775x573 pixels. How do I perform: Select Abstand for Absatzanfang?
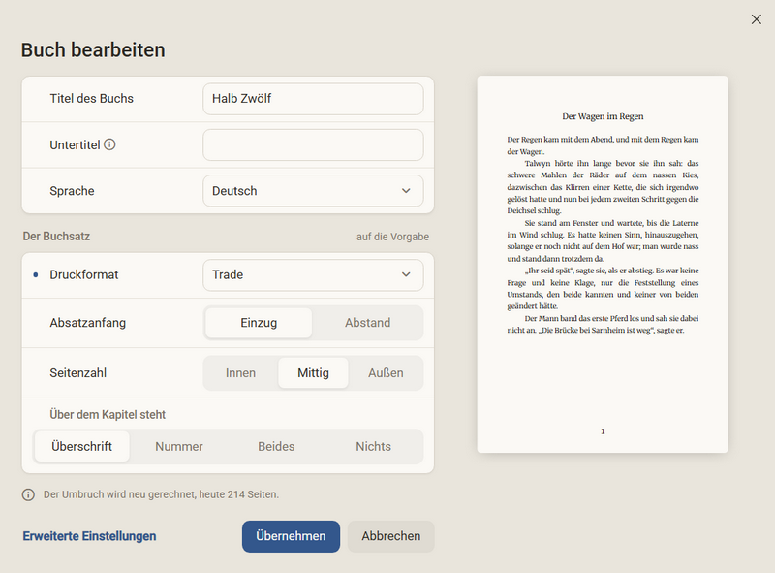(x=367, y=323)
